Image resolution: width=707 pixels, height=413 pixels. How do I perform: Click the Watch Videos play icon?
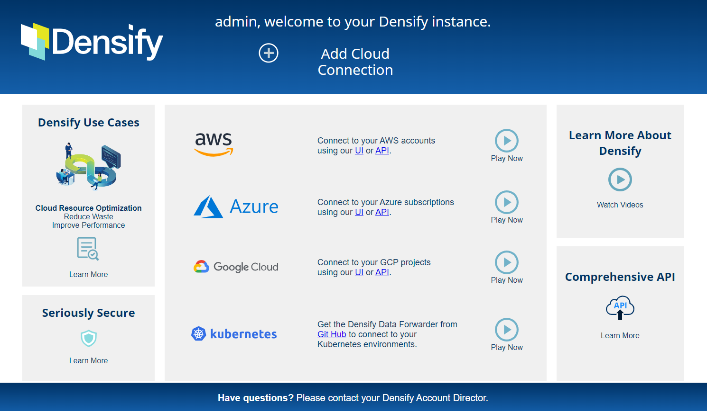[x=620, y=180]
